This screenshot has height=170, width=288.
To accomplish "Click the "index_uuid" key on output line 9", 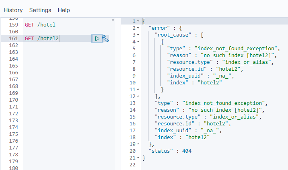I will point(185,76).
